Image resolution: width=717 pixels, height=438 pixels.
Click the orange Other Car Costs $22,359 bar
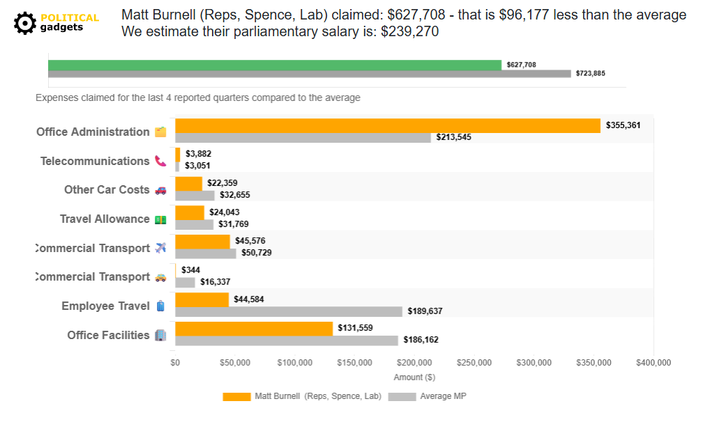pos(189,184)
